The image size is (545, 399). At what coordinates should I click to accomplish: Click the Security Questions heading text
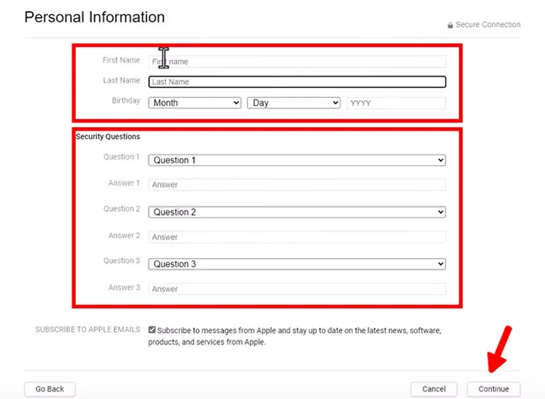pos(108,136)
